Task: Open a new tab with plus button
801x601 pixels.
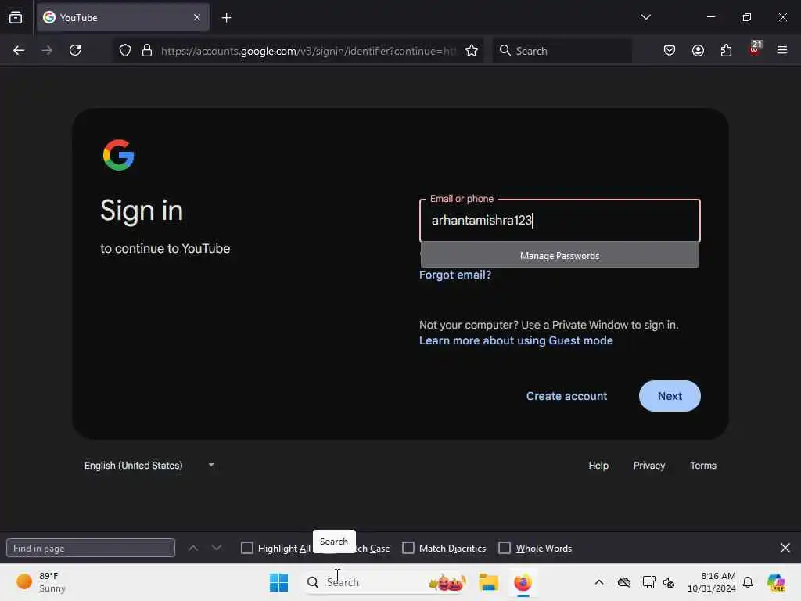Action: coord(226,18)
